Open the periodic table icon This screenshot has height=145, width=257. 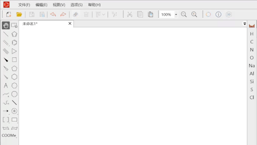(x=252, y=26)
